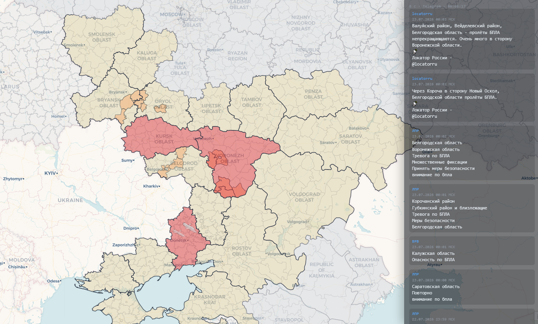Click the Penza Oblast label on the map
The width and height of the screenshot is (538, 324).
click(x=314, y=94)
